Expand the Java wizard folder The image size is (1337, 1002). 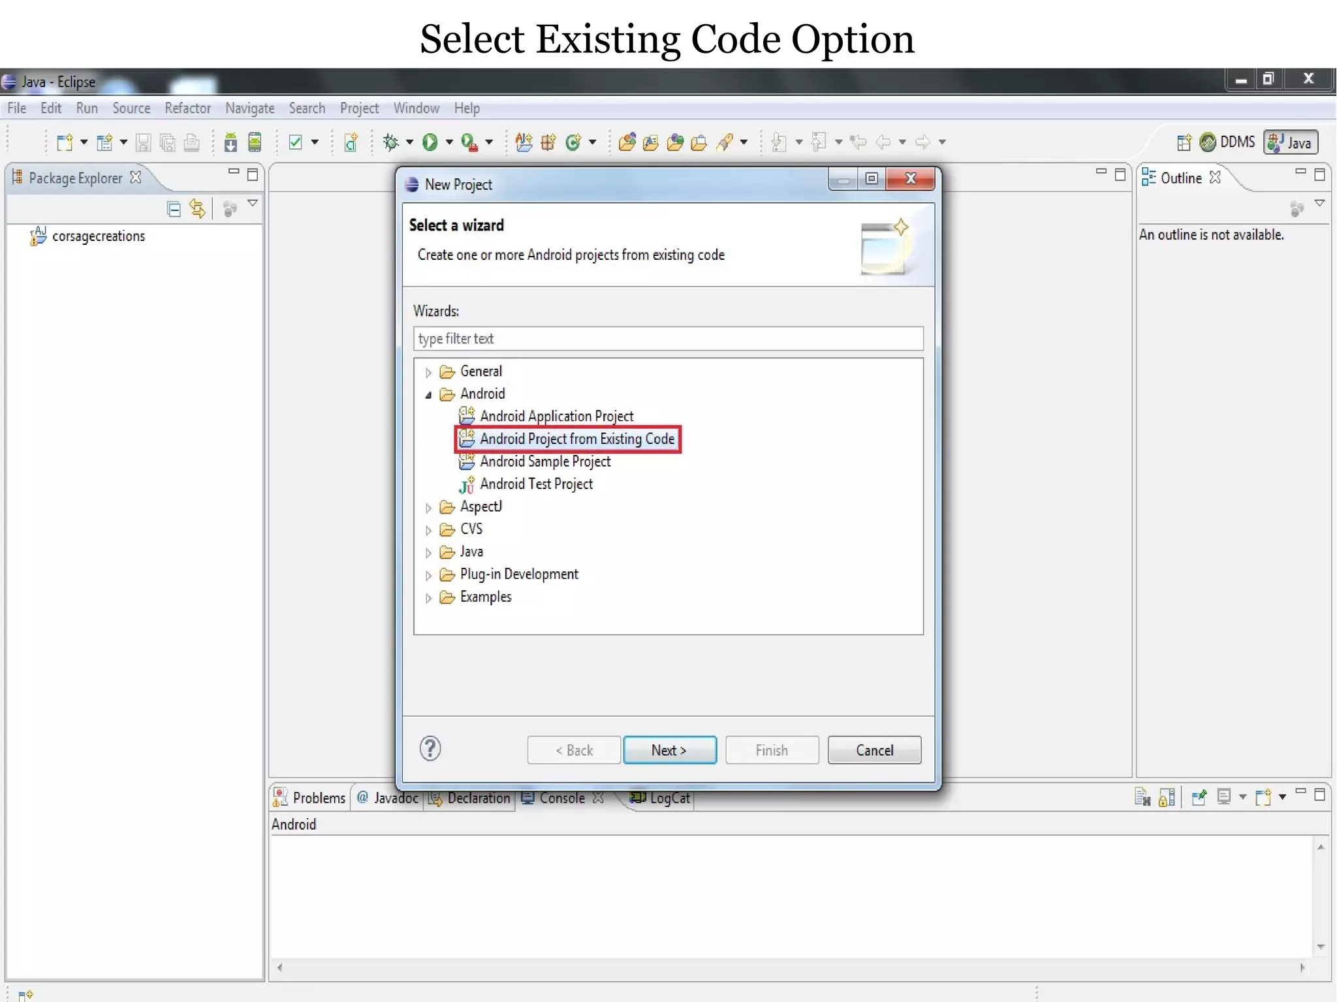(x=428, y=554)
